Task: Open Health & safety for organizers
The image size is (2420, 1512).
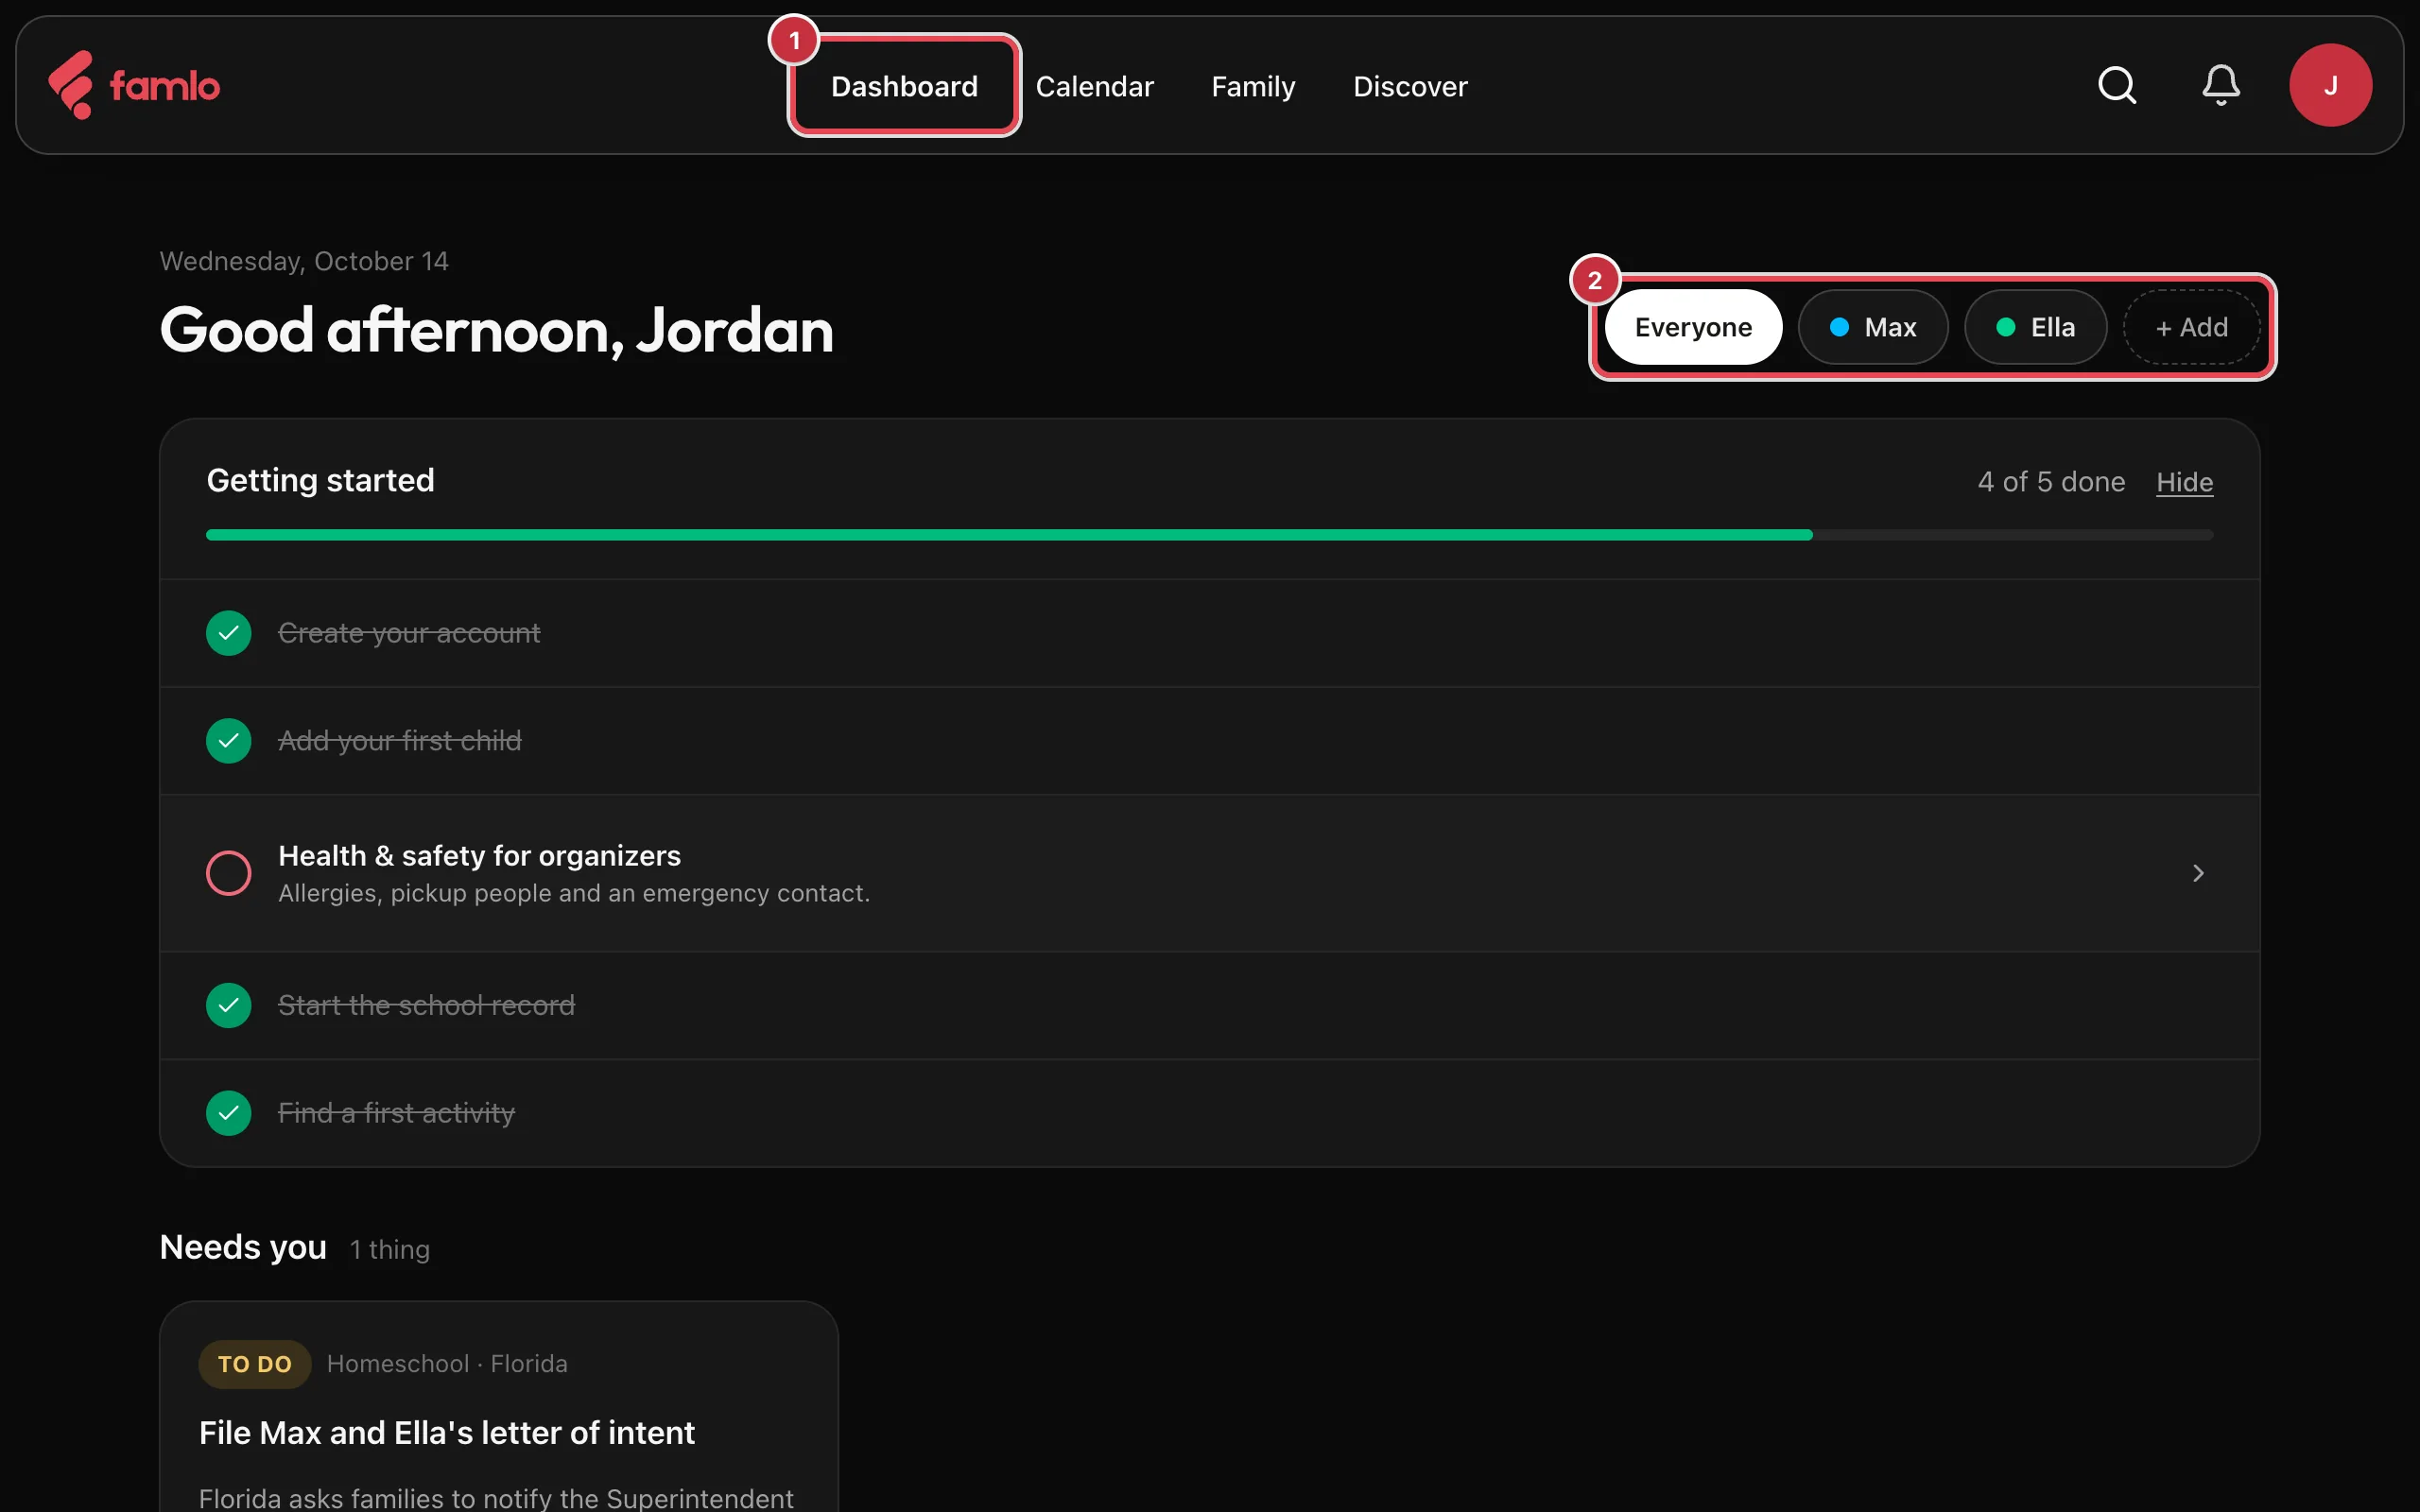Action: pos(1209,873)
